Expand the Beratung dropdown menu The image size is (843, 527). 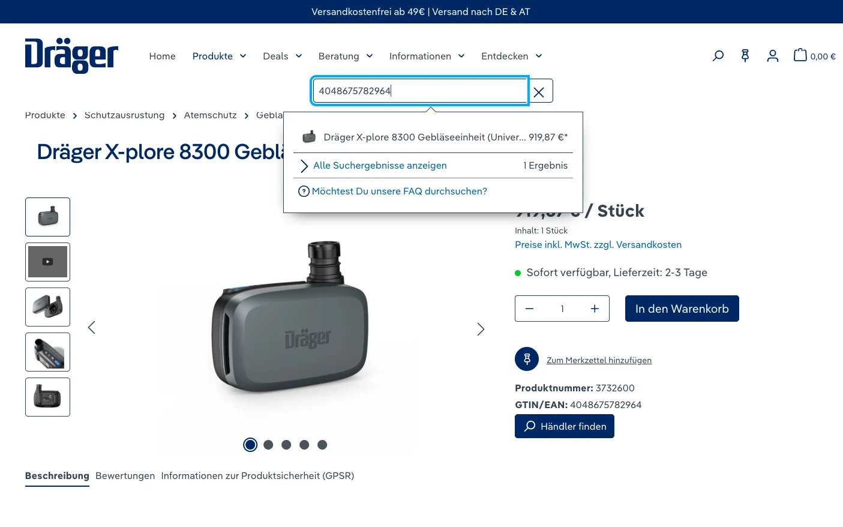[x=346, y=56]
